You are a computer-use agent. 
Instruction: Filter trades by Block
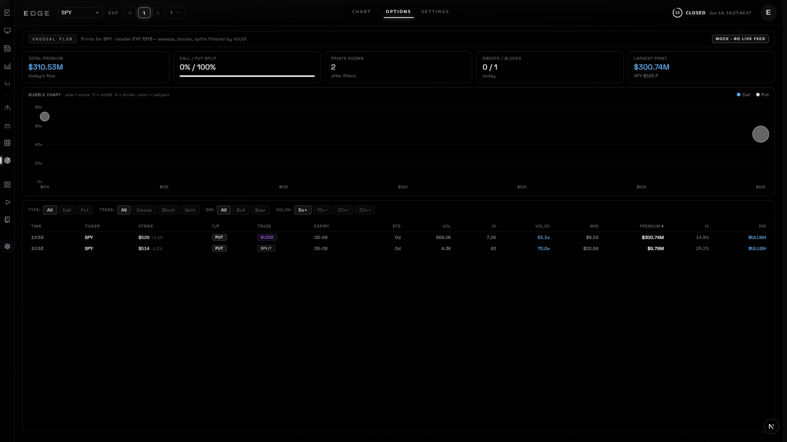(x=168, y=210)
